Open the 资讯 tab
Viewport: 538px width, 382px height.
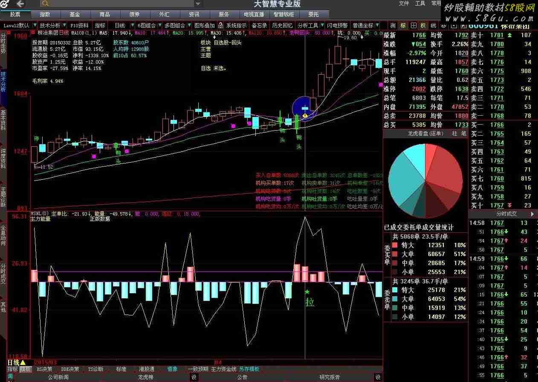point(194,15)
